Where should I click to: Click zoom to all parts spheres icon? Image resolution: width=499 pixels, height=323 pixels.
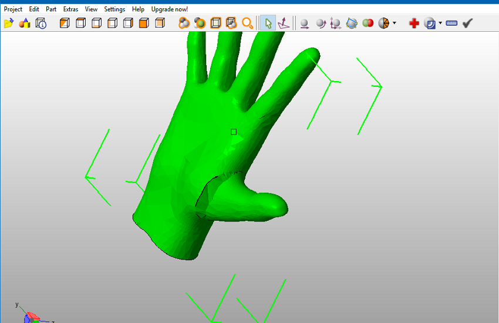pyautogui.click(x=184, y=23)
